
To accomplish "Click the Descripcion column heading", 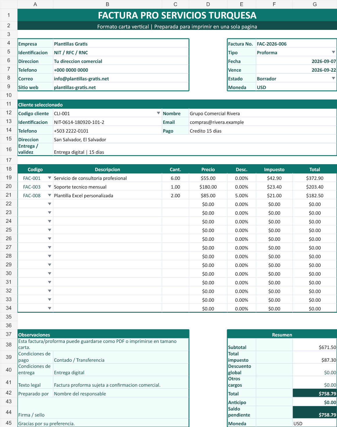I will (107, 169).
